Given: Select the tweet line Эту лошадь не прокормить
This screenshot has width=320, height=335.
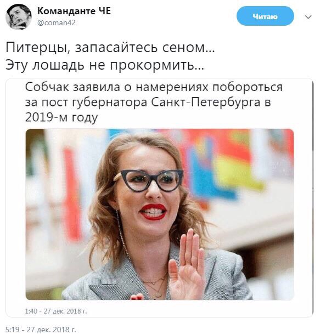Looking at the screenshot, I should tap(105, 65).
